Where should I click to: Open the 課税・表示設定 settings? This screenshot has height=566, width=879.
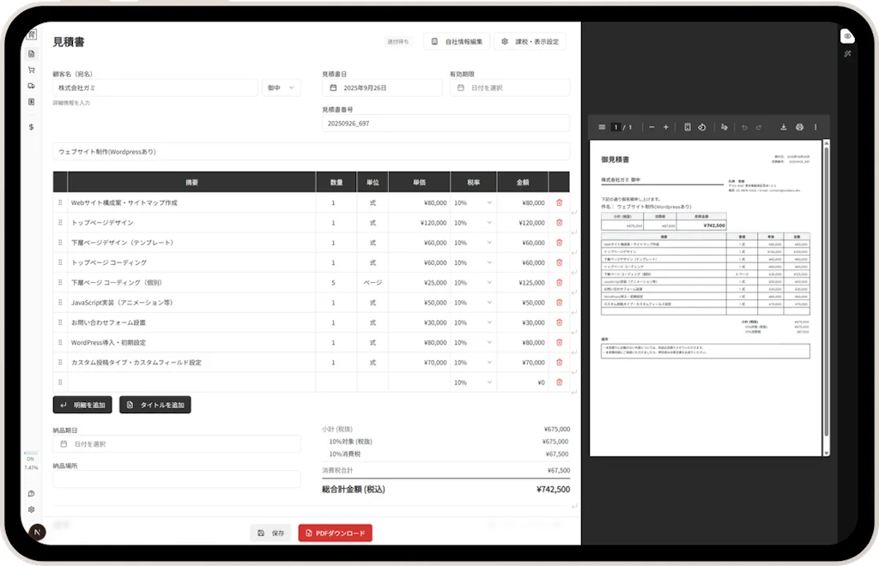click(x=530, y=41)
